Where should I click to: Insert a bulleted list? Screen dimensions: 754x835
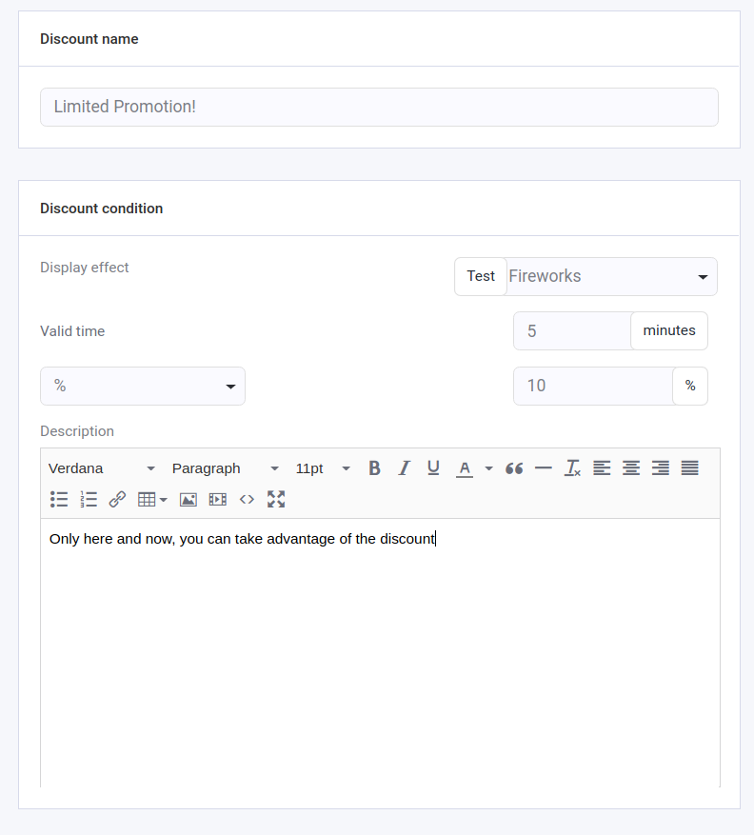pyautogui.click(x=59, y=499)
